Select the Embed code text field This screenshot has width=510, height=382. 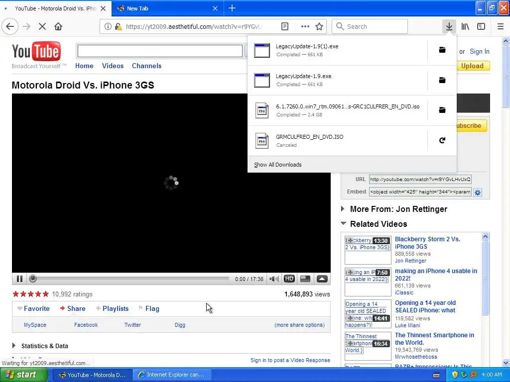420,192
